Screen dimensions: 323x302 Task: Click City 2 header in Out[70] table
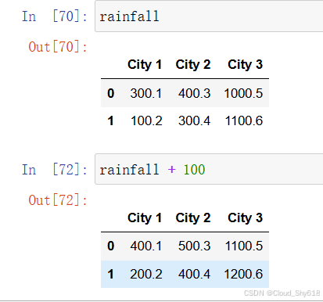pyautogui.click(x=193, y=65)
